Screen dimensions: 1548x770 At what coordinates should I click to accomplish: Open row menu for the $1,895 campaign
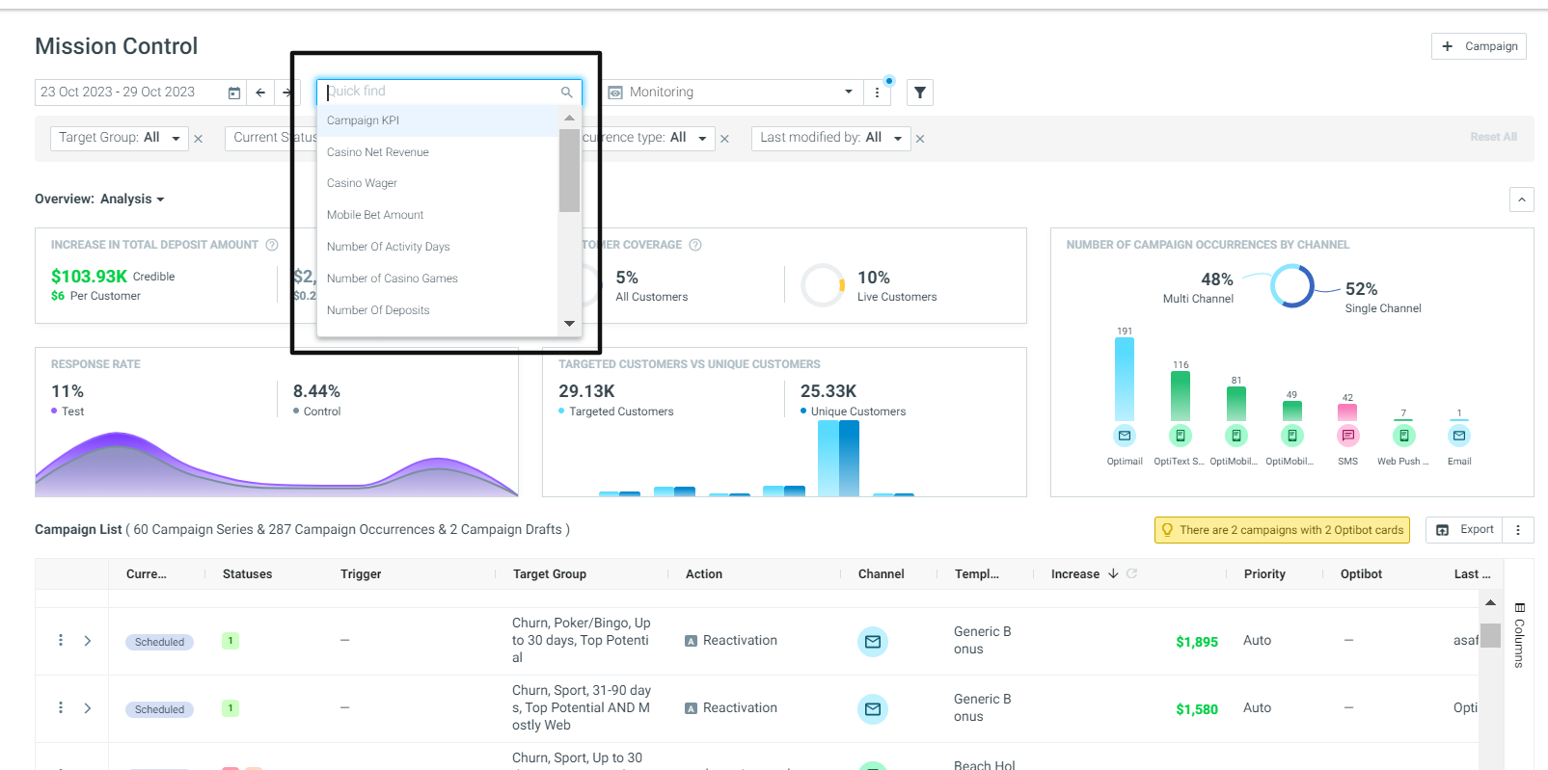(x=61, y=640)
